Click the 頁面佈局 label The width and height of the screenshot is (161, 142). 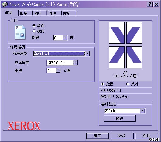(22, 62)
